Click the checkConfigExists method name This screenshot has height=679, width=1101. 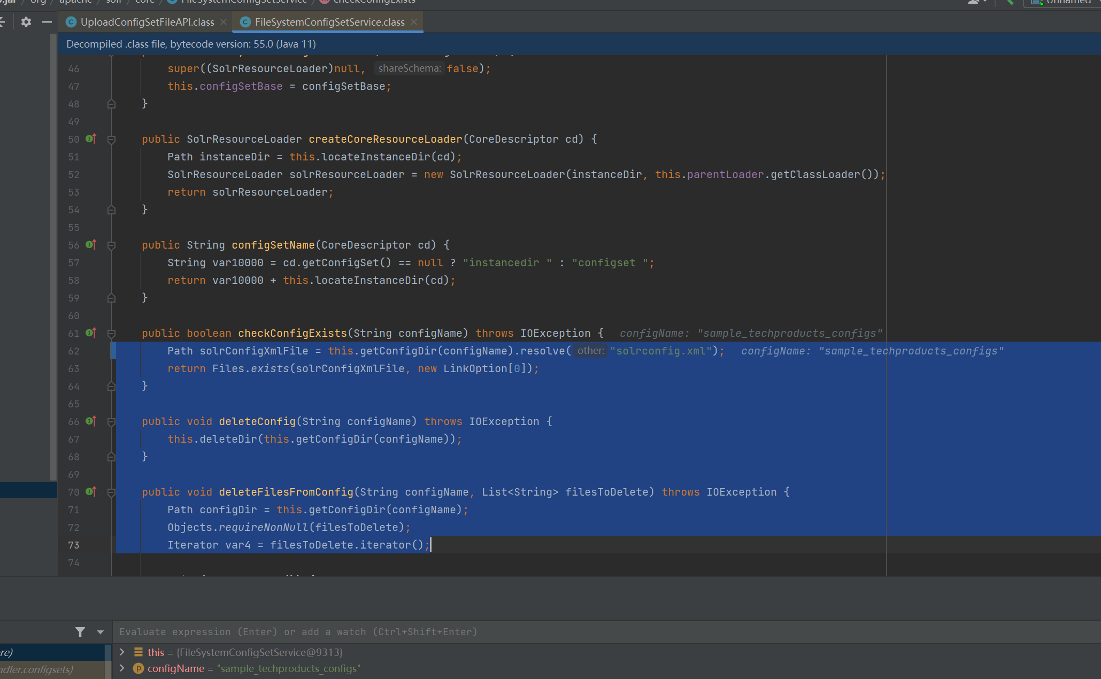pos(292,333)
